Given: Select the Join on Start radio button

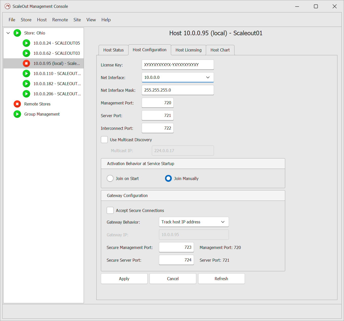Looking at the screenshot, I should pos(110,179).
